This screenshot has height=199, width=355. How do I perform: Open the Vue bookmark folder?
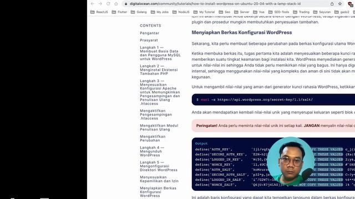tap(259, 12)
